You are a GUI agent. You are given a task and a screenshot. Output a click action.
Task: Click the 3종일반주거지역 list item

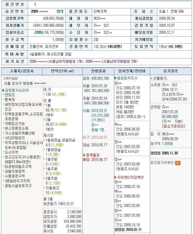click(x=17, y=181)
